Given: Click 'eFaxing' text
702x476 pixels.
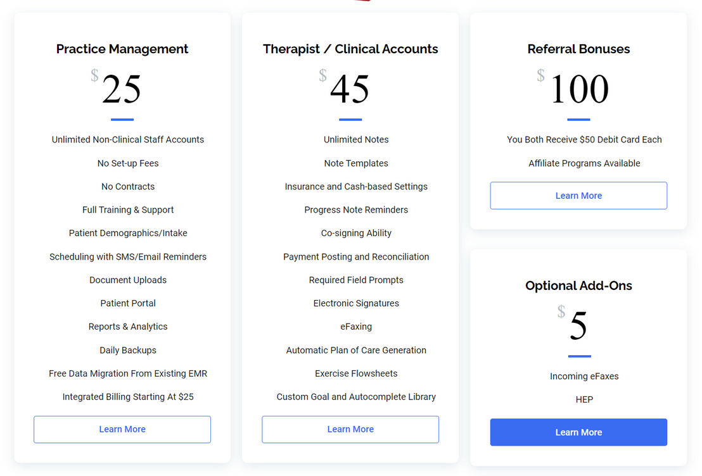Looking at the screenshot, I should pos(356,327).
